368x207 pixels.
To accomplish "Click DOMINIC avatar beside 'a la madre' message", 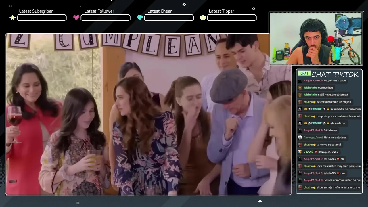I will pyautogui.click(x=300, y=109).
